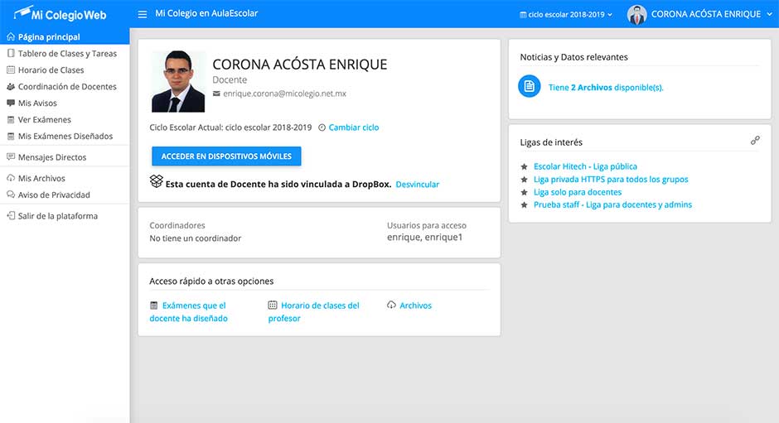Screen dimensions: 779x423
Task: Click the email enrique.corona@micolegio.net.mx
Action: pyautogui.click(x=284, y=94)
